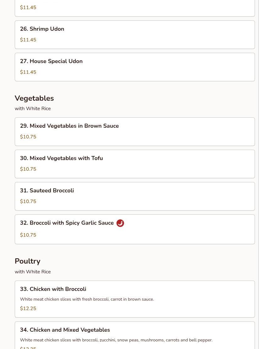Image resolution: width=265 pixels, height=349 pixels.
Task: Select 31. Sauteed Broccoli item
Action: tap(135, 196)
